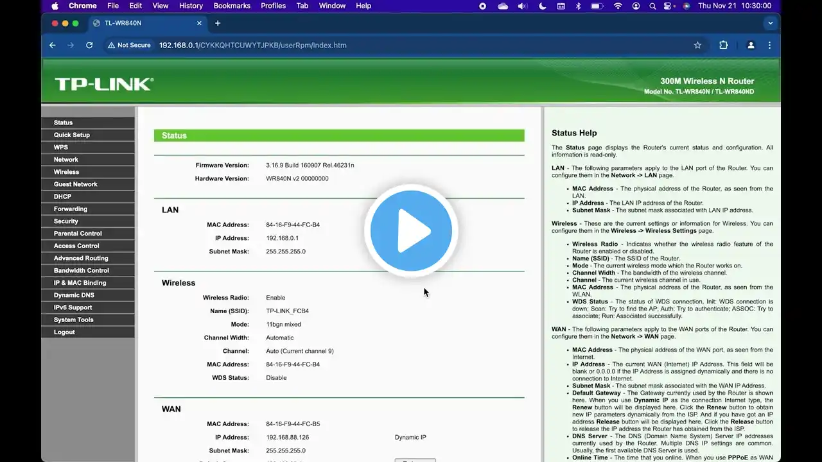
Task: Expand the DHCP menu item
Action: [88, 196]
